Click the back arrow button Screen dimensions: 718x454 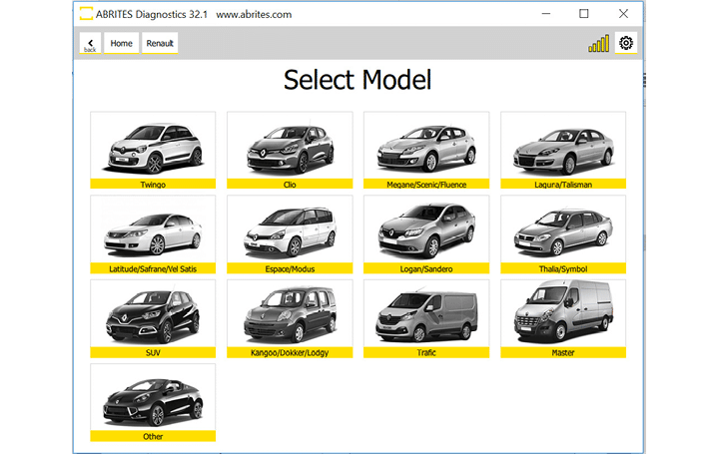(90, 43)
